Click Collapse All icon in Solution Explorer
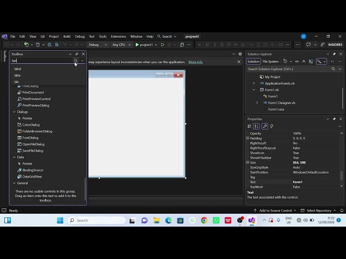The width and height of the screenshot is (346, 259). click(304, 62)
